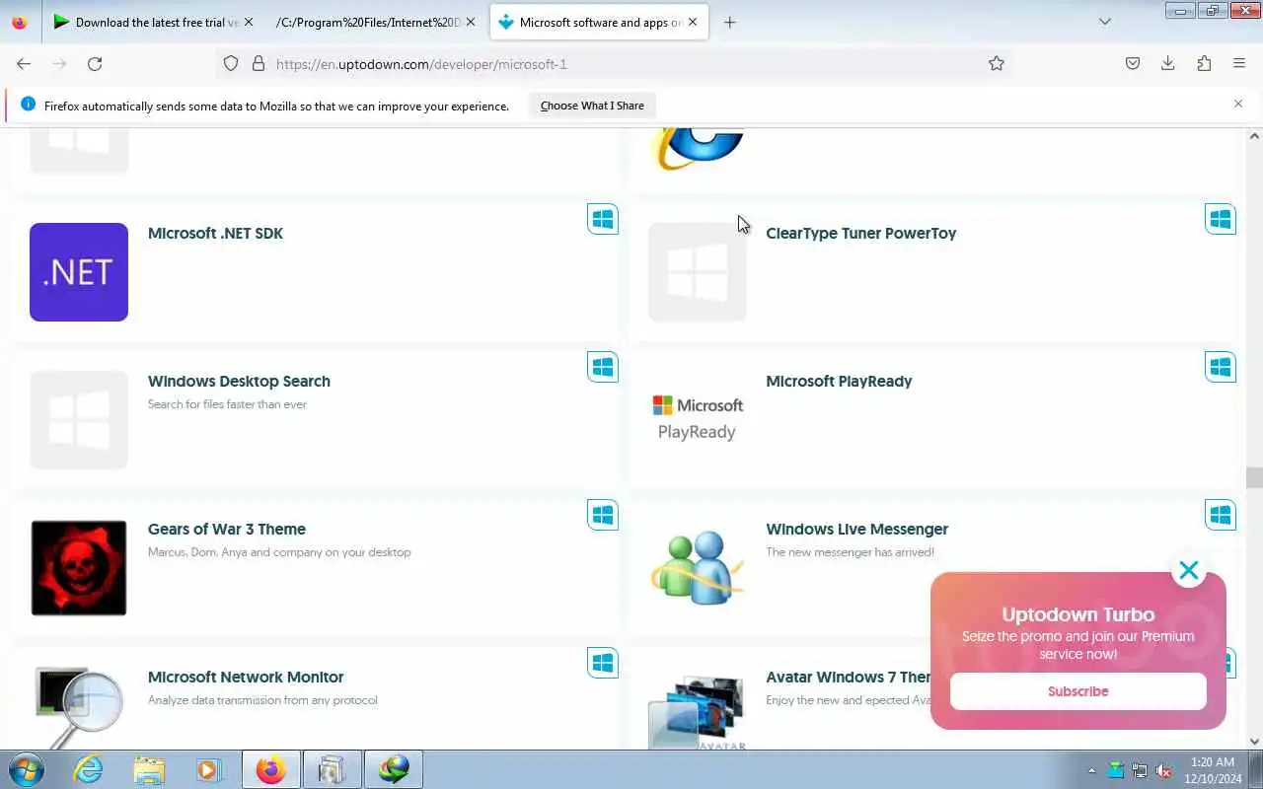Click Microsoft .NET SDK app icon
The image size is (1263, 789).
tap(79, 272)
